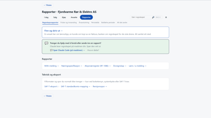The width and height of the screenshot is (211, 118).
Task: Click the small chat icon beside Spør Claude Code
Action: (x=51, y=50)
